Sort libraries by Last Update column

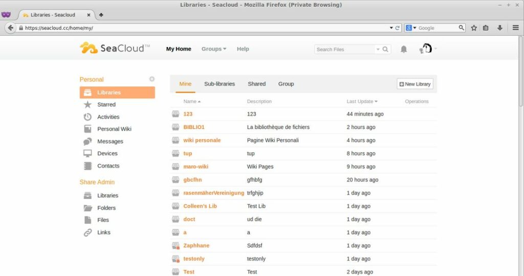pos(362,101)
